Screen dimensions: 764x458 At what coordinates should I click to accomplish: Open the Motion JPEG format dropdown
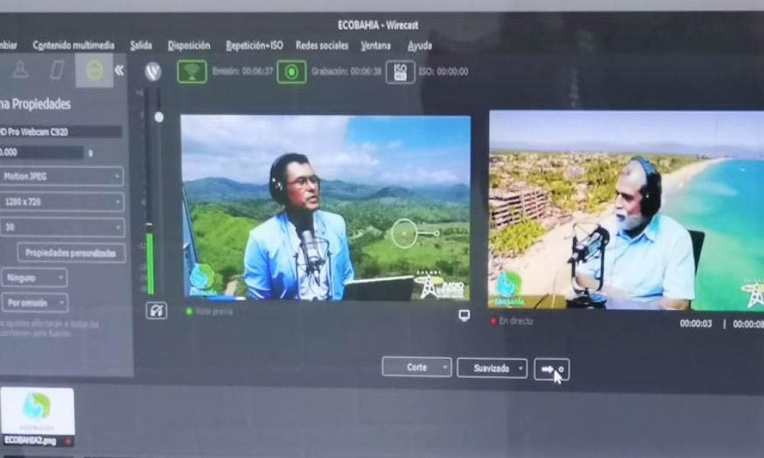pyautogui.click(x=61, y=176)
